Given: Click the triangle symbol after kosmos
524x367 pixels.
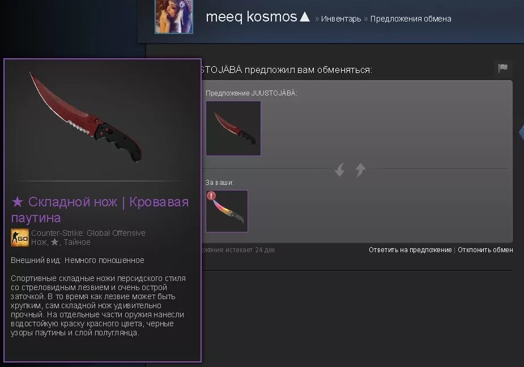Looking at the screenshot, I should pos(304,17).
